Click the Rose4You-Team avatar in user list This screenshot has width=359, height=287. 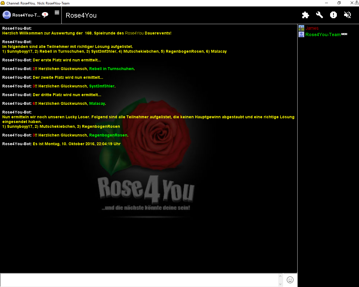pos(301,34)
